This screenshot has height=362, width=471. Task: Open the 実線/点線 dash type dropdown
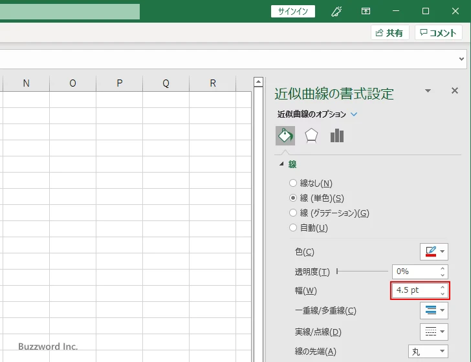pyautogui.click(x=433, y=332)
